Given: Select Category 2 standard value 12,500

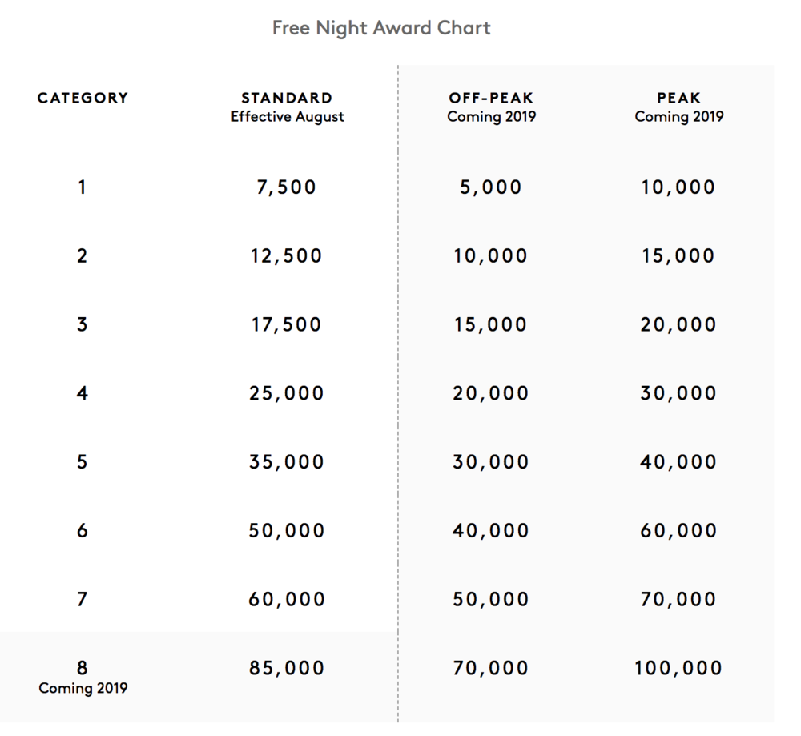Looking at the screenshot, I should click(287, 256).
